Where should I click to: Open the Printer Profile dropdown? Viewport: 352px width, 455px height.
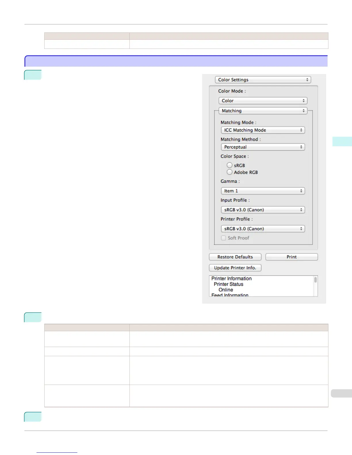263,229
